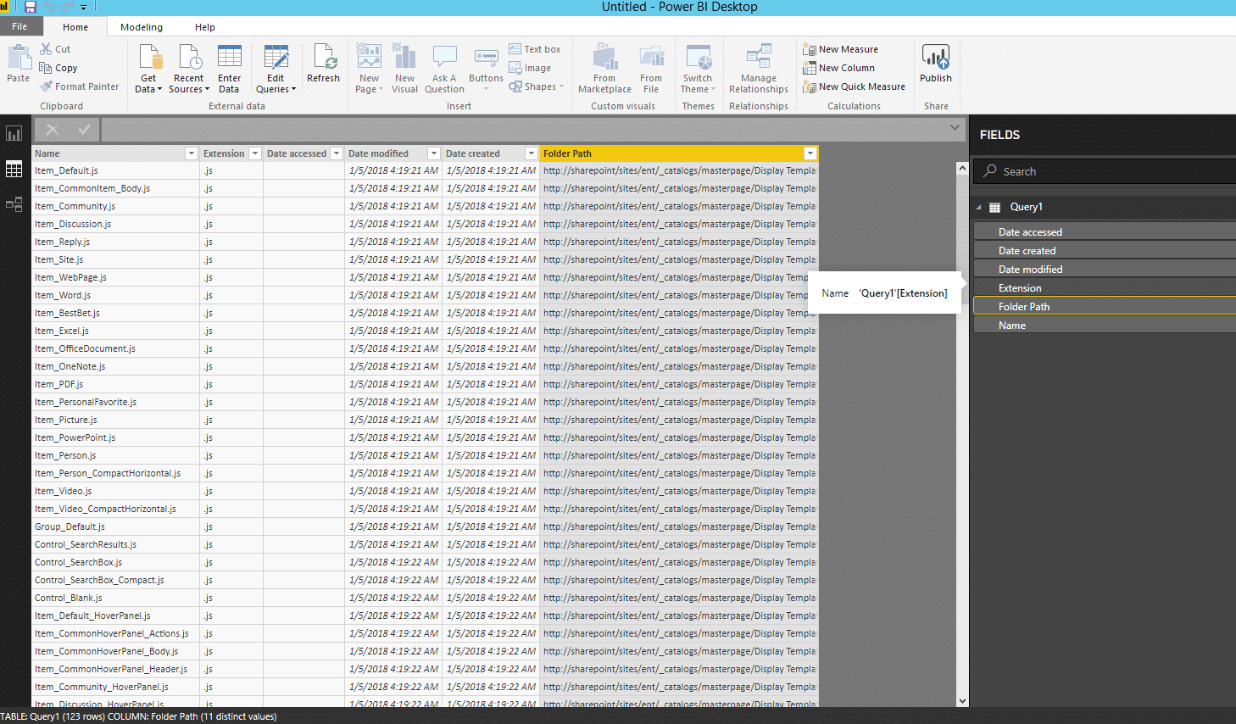This screenshot has height=724, width=1236.
Task: Click the Redo arrow in the title bar
Action: [67, 7]
